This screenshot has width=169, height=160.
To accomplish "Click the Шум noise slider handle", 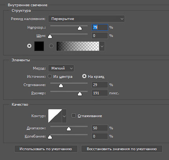I will (50, 36).
